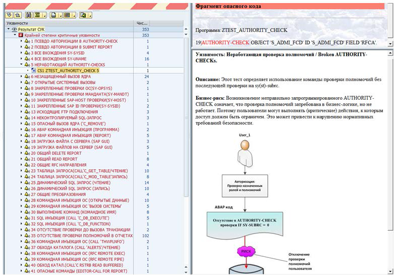The height and width of the screenshot is (275, 394).
Task: Click program name ZTEST_AUTHORITY_CHECK in the code fragment panel
Action: [255, 30]
